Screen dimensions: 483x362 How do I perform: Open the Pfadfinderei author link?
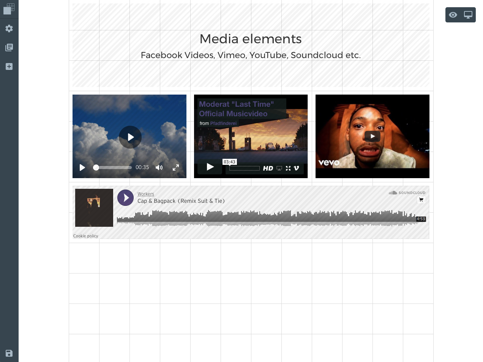(223, 123)
